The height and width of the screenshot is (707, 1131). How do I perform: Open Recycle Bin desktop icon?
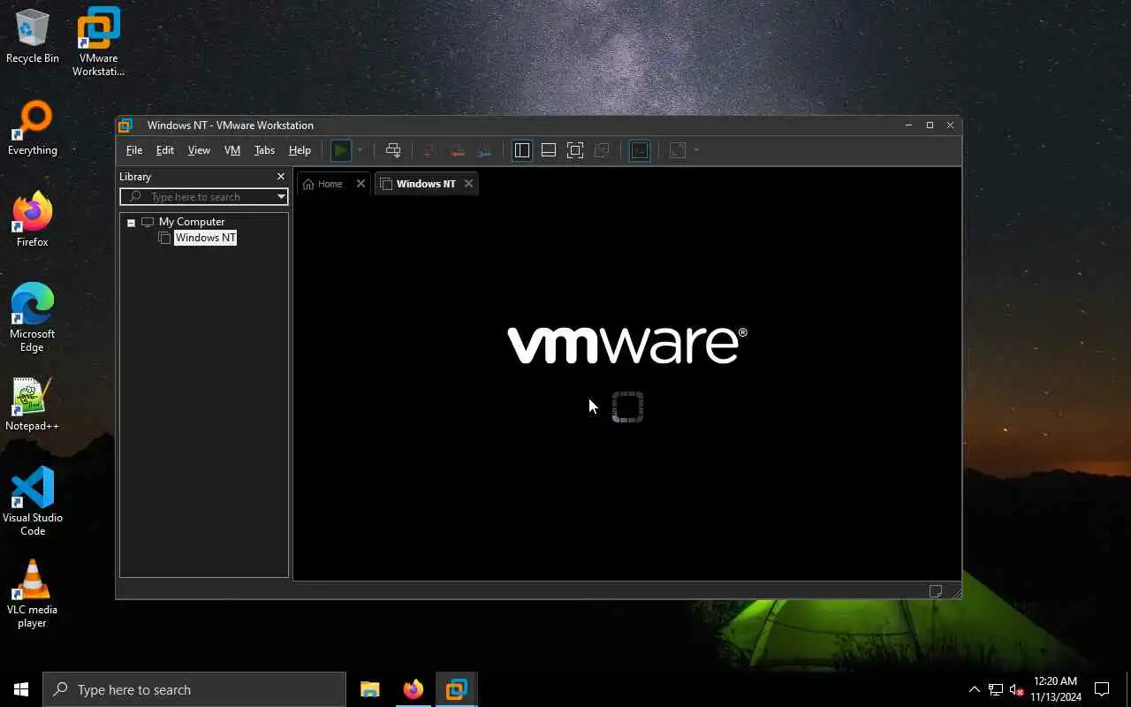(33, 37)
